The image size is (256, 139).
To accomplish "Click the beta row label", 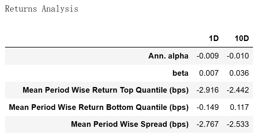I will coord(181,73).
